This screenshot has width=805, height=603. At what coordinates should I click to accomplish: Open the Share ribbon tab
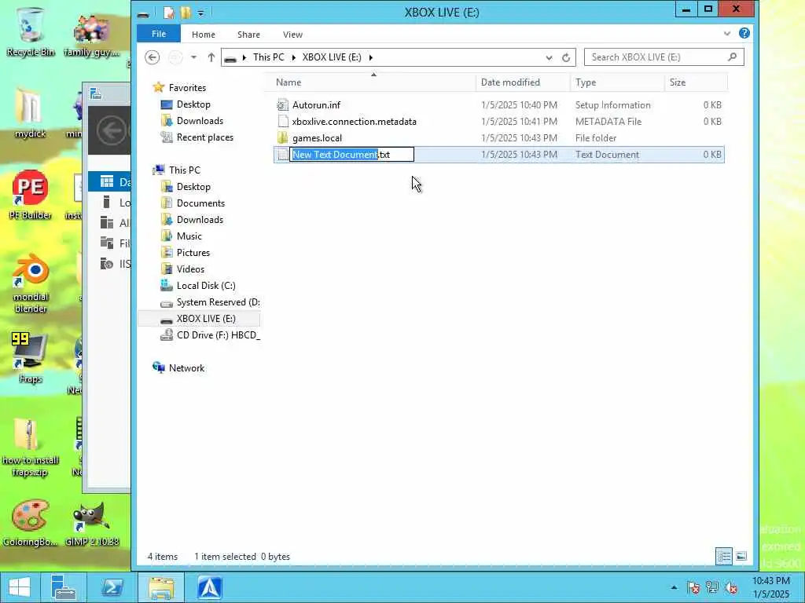[248, 35]
